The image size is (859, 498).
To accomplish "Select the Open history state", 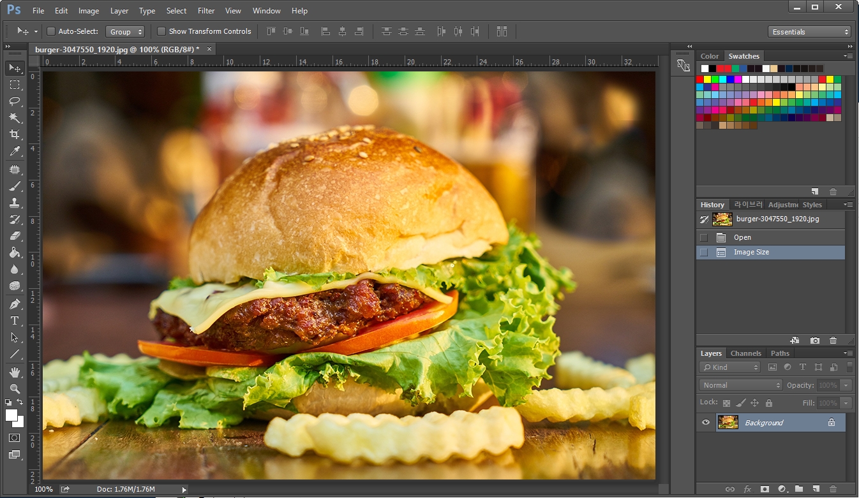I will pos(770,237).
